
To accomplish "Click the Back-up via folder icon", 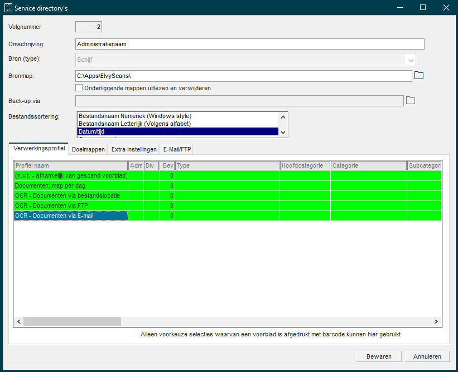I will coord(411,100).
